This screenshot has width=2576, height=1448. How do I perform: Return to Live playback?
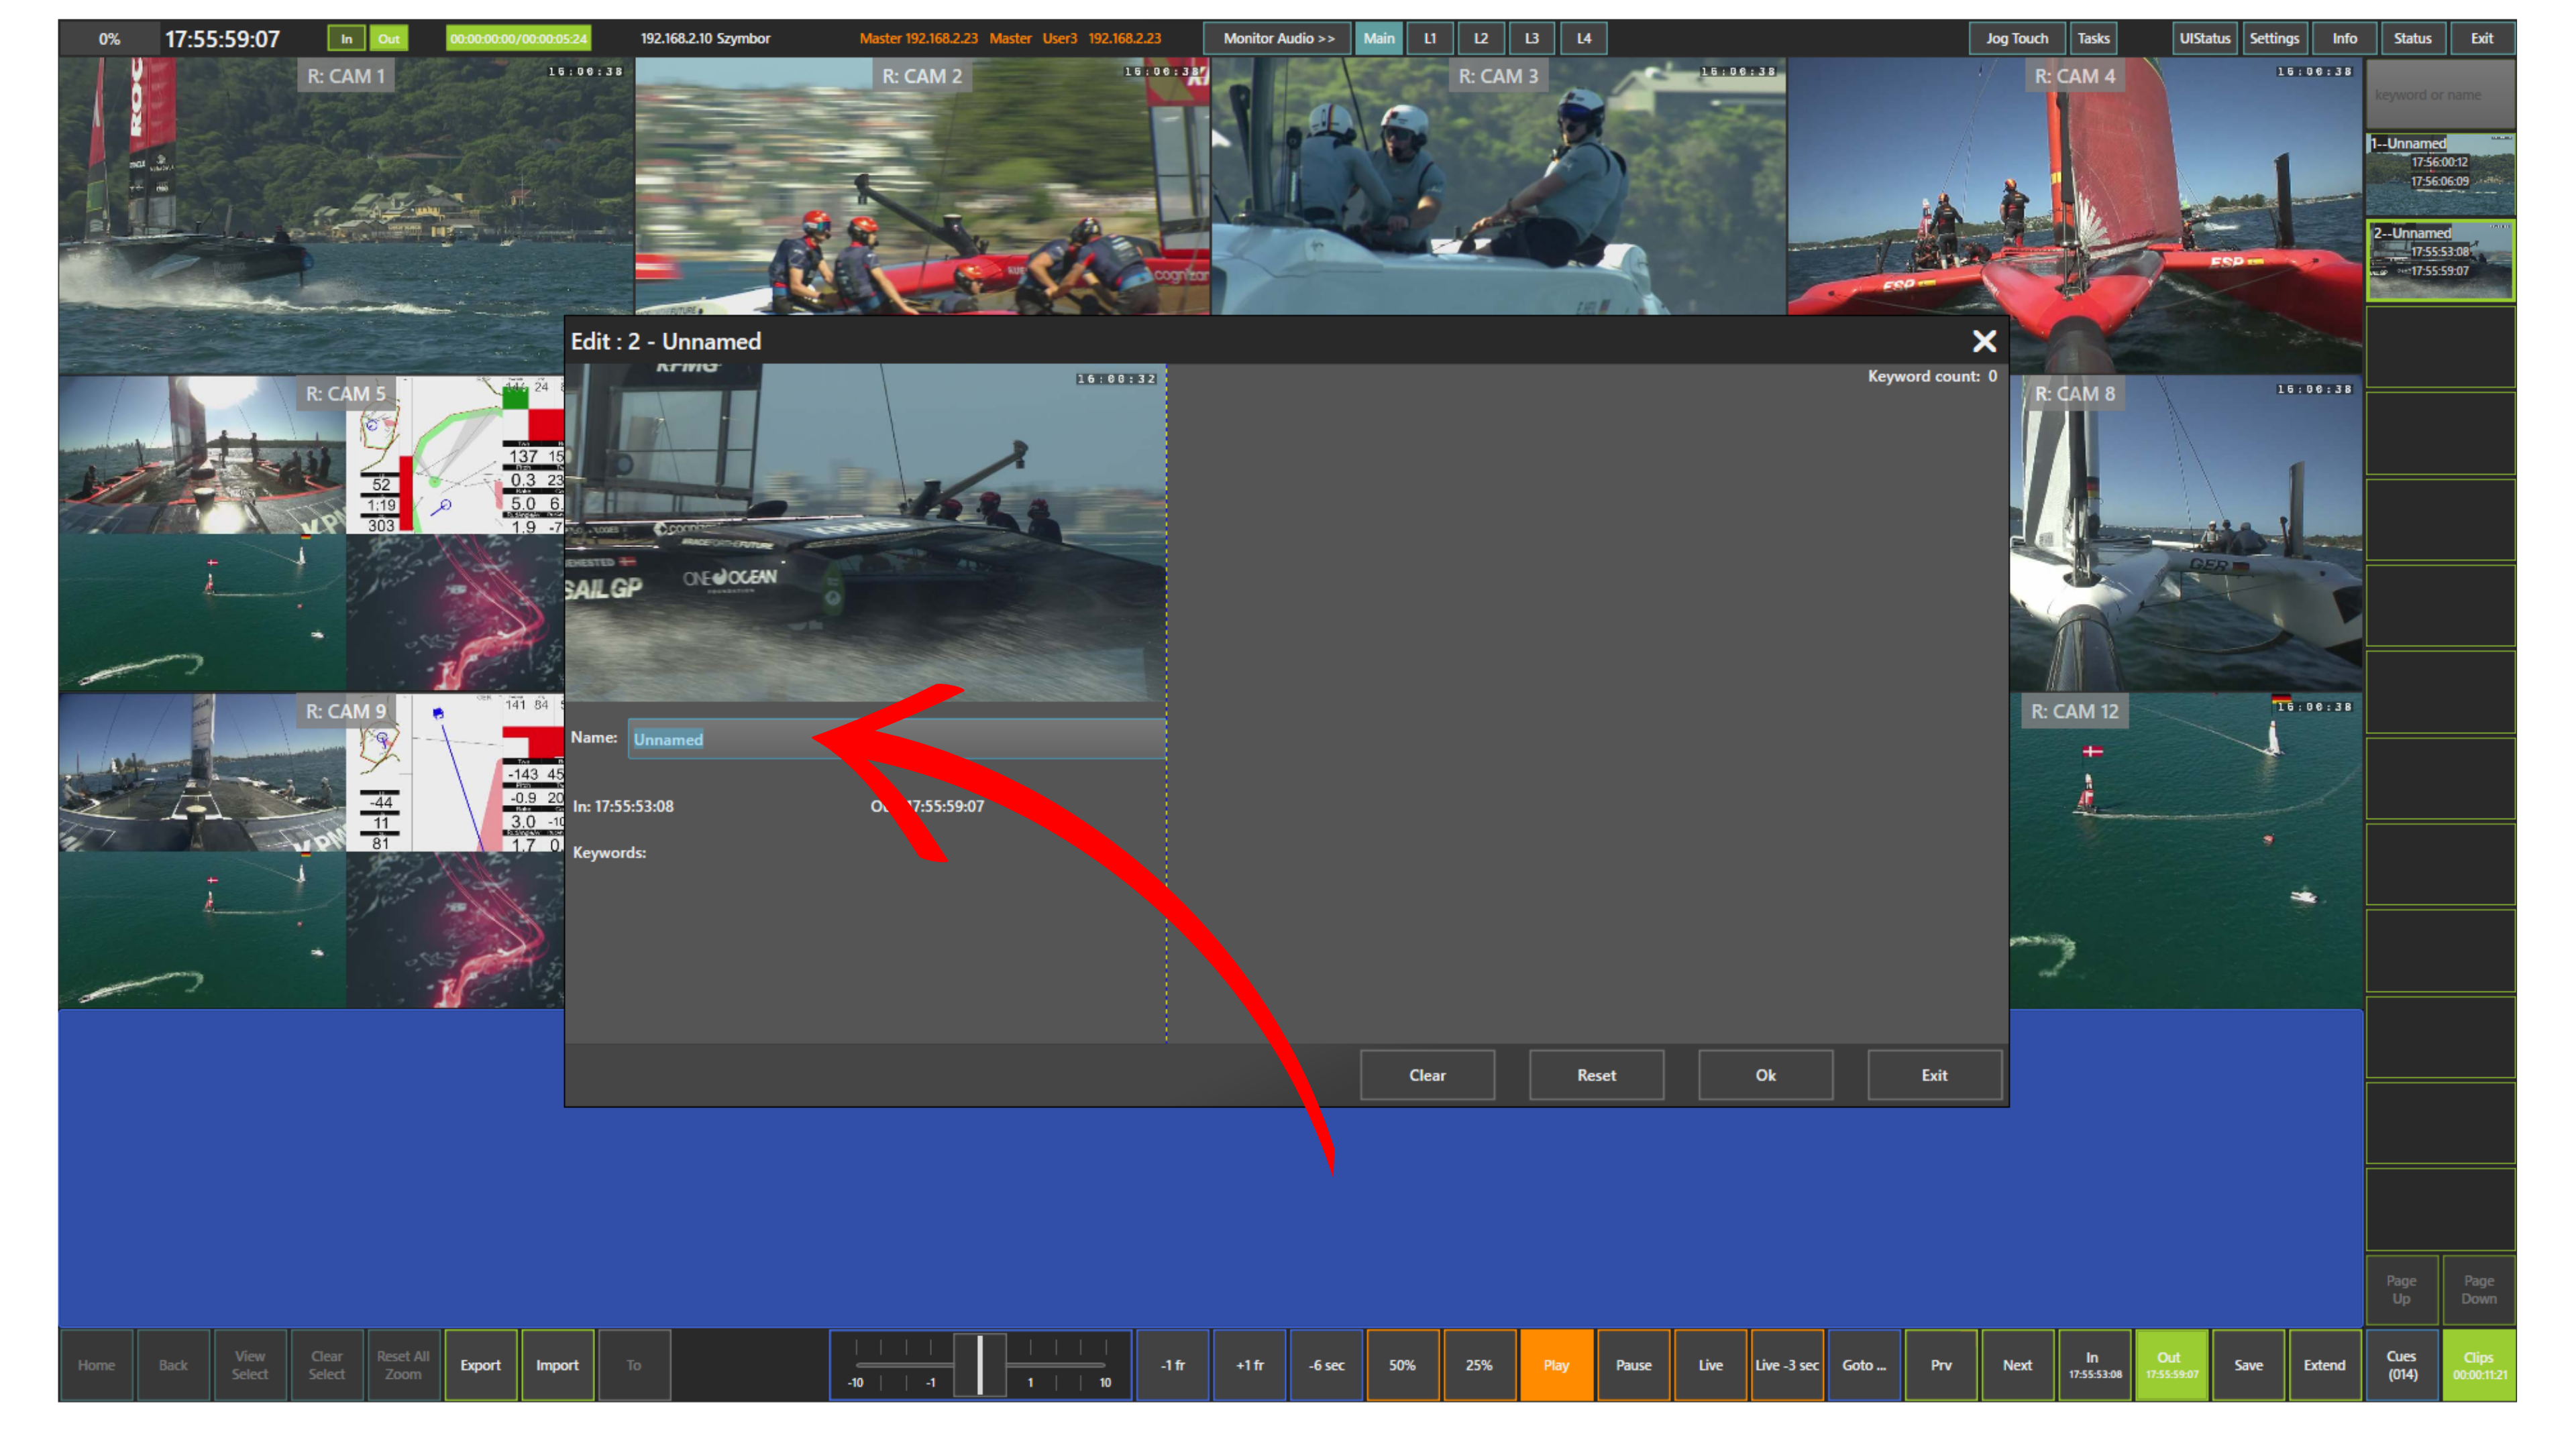tap(1710, 1365)
